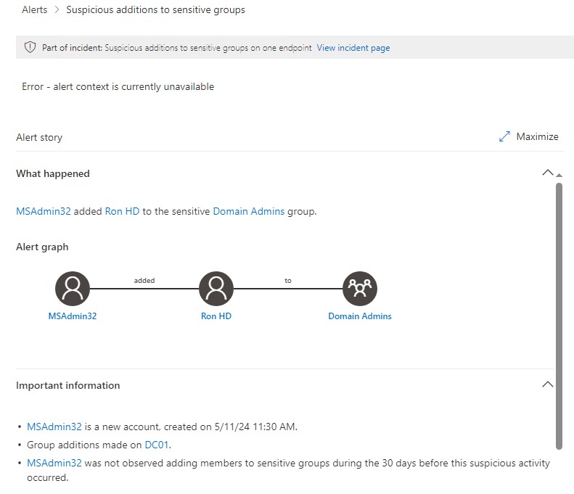Click the MSAdmin32 user icon in alert graph

point(72,289)
